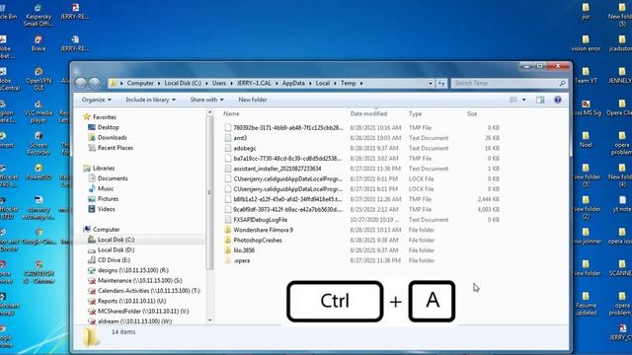
Task: Open the Explorer help icon
Action: (x=557, y=100)
